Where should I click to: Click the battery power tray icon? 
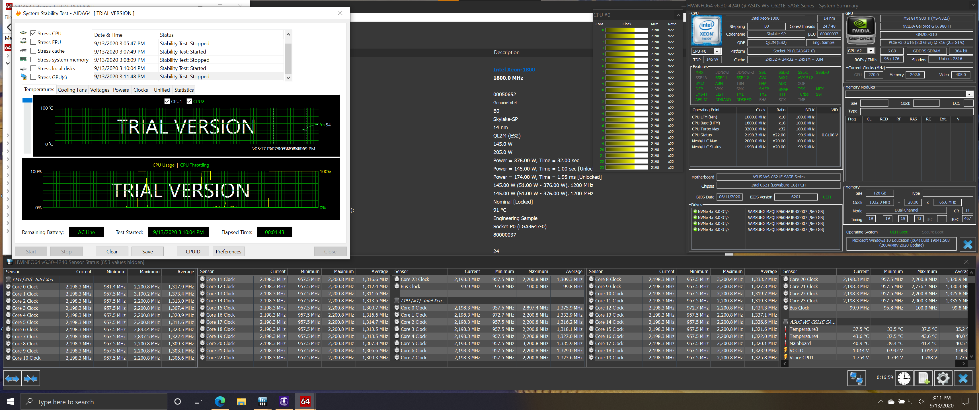coord(901,402)
